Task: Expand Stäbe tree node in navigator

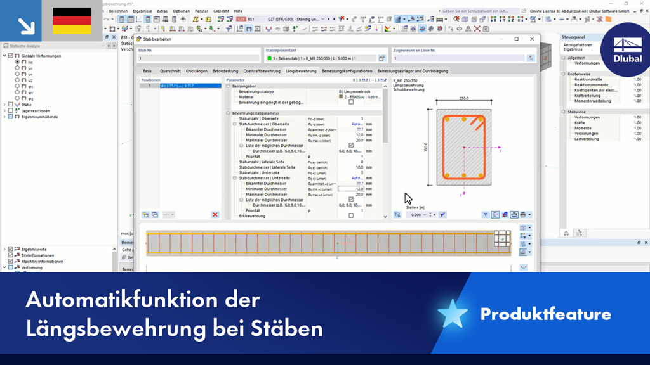Action: click(4, 105)
